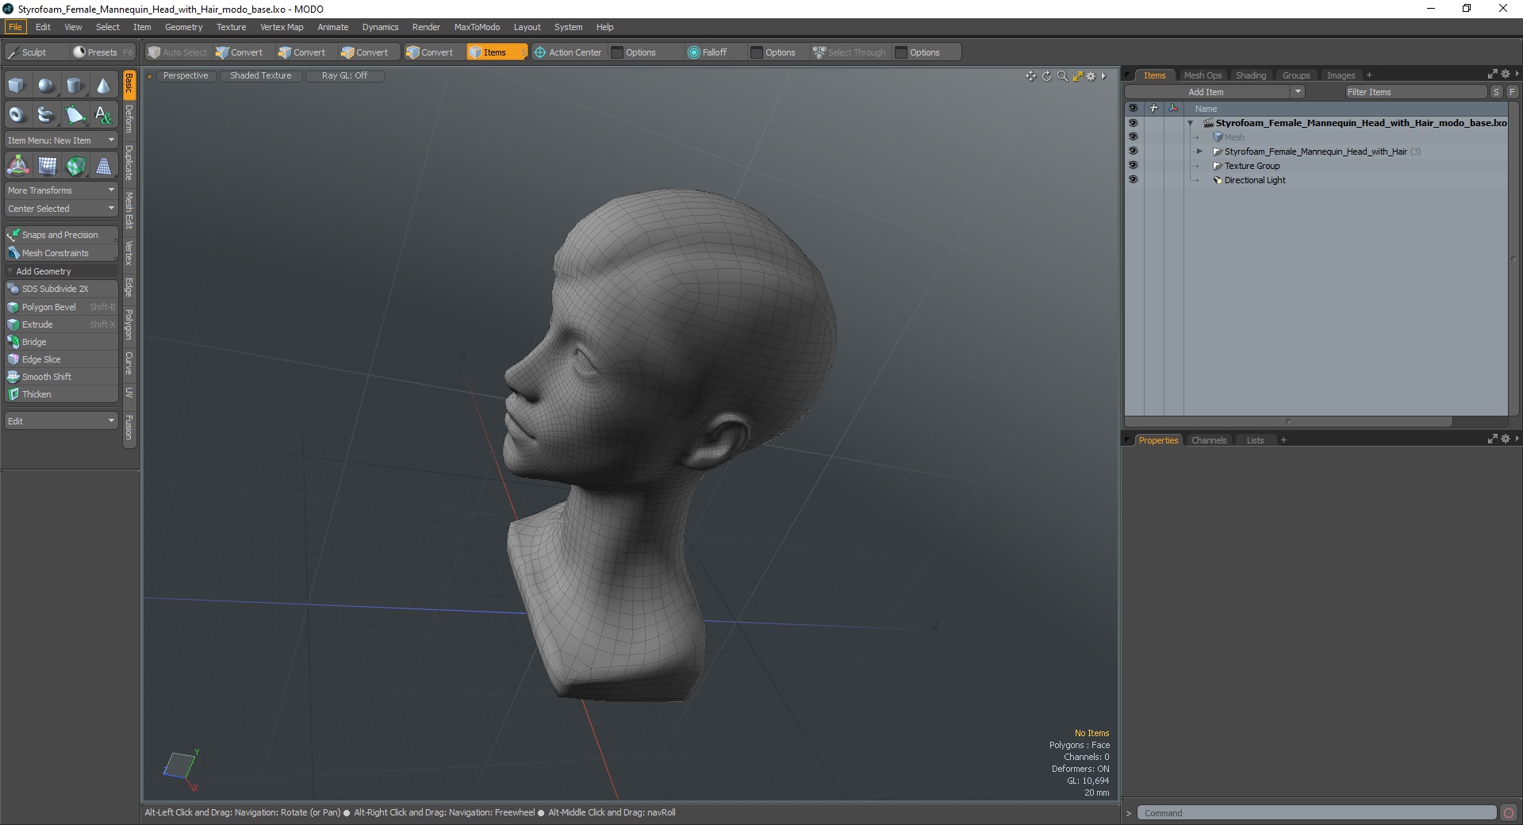The height and width of the screenshot is (825, 1523).
Task: Select the Sphere primitive tool
Action: point(46,86)
